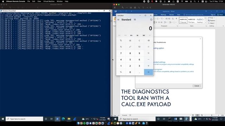This screenshot has height=126, width=225.
Task: Open Styles pane launcher in Word
Action: pyautogui.click(x=206, y=26)
